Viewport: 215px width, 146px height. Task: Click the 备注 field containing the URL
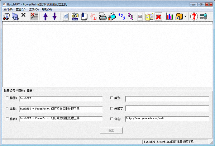167,119
